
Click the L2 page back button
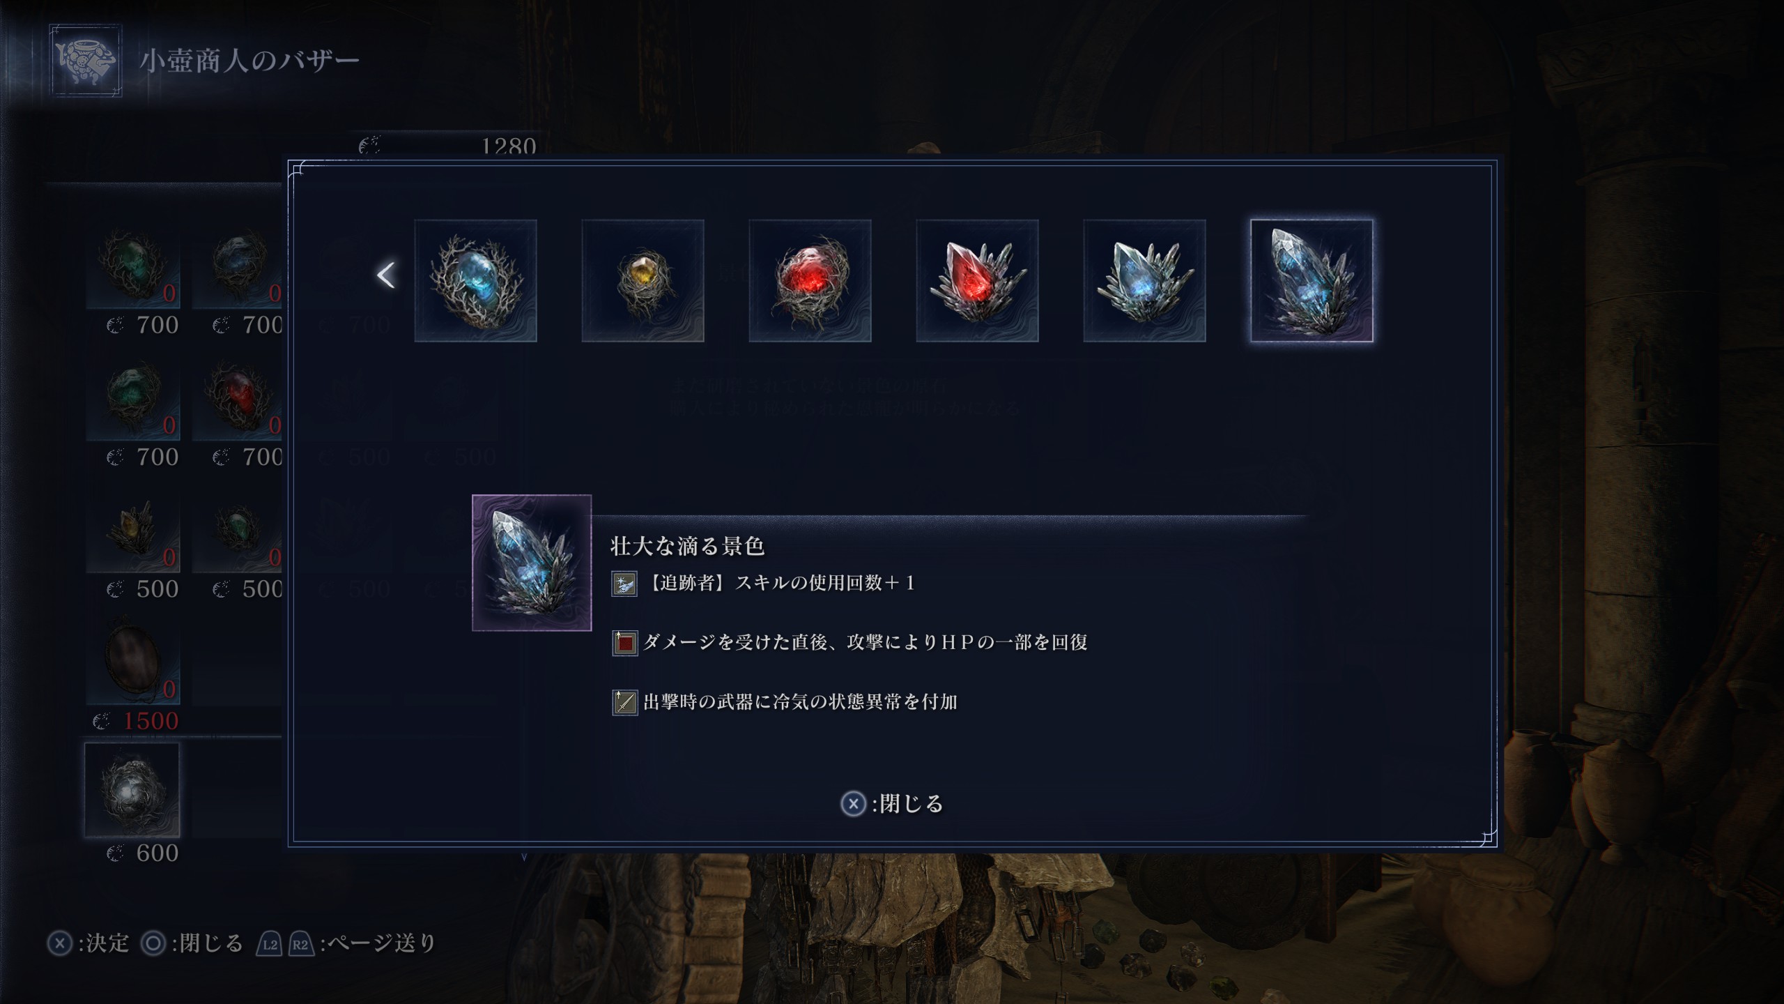coord(270,944)
